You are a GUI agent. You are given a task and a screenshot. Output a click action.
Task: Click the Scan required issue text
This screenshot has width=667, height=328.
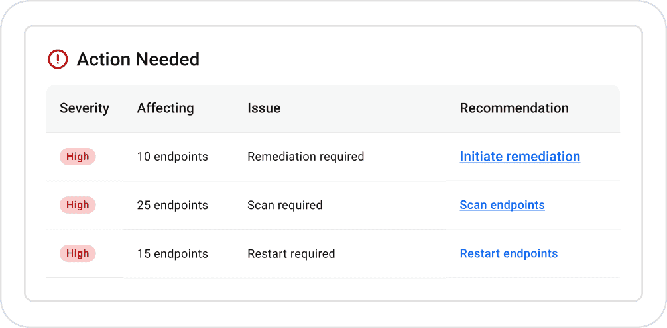click(x=285, y=205)
